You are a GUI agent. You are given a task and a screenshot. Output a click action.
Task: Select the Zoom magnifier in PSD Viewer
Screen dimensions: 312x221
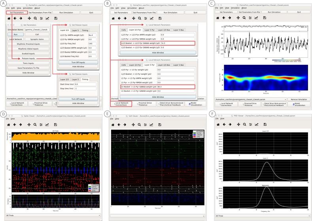244,124
